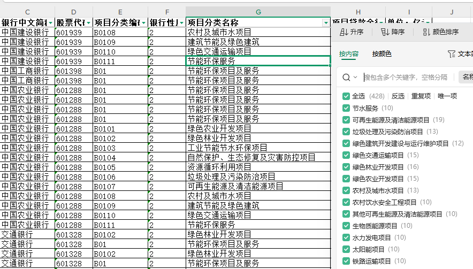This screenshot has width=473, height=269.
Task: Select column E header
Action: point(120,12)
